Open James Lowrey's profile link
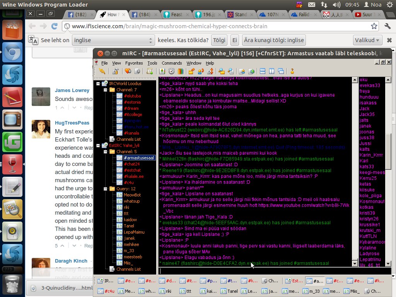 click(72, 90)
